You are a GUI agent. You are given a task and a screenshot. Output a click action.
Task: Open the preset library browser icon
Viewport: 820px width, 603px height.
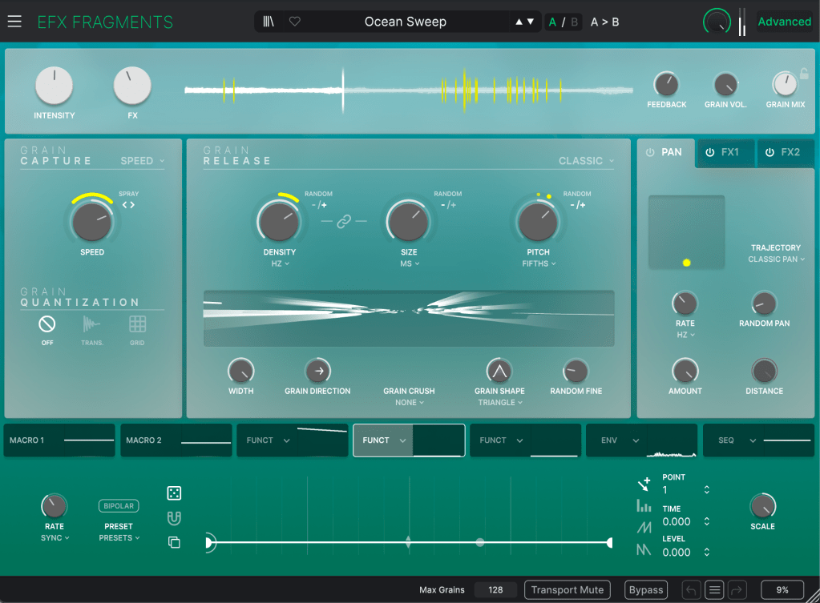point(269,22)
